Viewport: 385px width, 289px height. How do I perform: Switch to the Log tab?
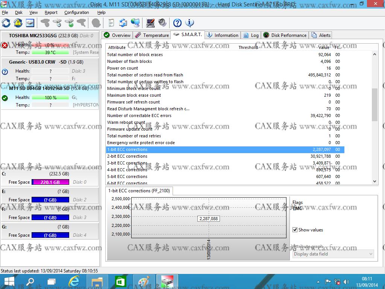point(251,35)
